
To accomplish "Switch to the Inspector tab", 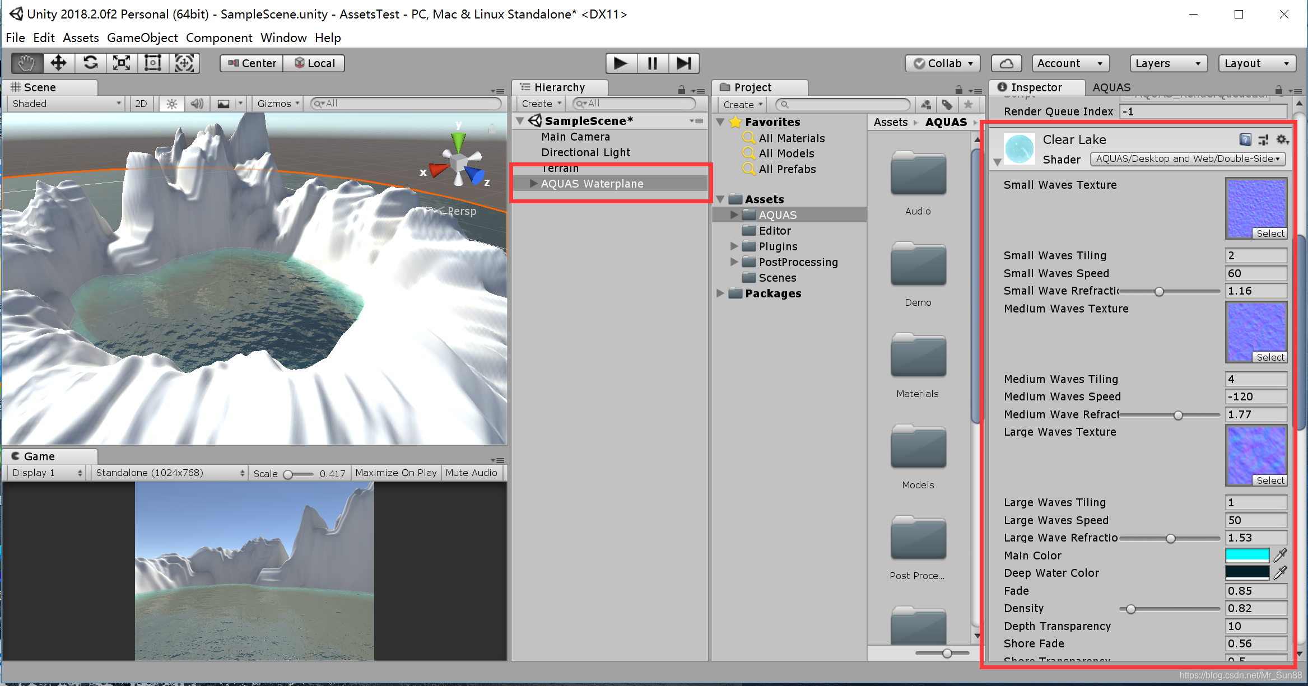I will pyautogui.click(x=1036, y=87).
